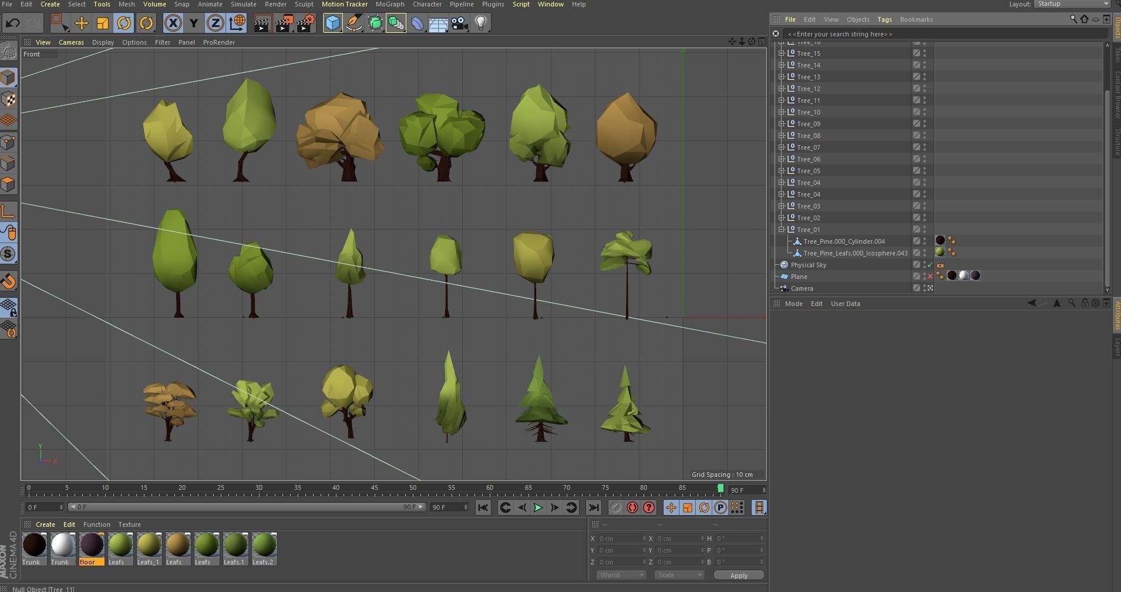The height and width of the screenshot is (592, 1121).
Task: Switch to Polygons mode
Action: pyautogui.click(x=9, y=184)
